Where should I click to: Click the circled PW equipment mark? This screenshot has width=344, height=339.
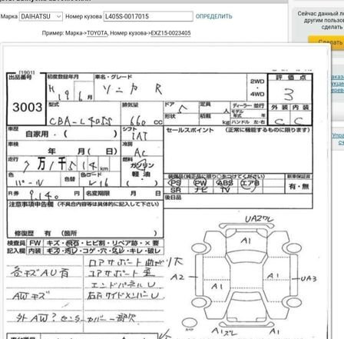(200, 183)
